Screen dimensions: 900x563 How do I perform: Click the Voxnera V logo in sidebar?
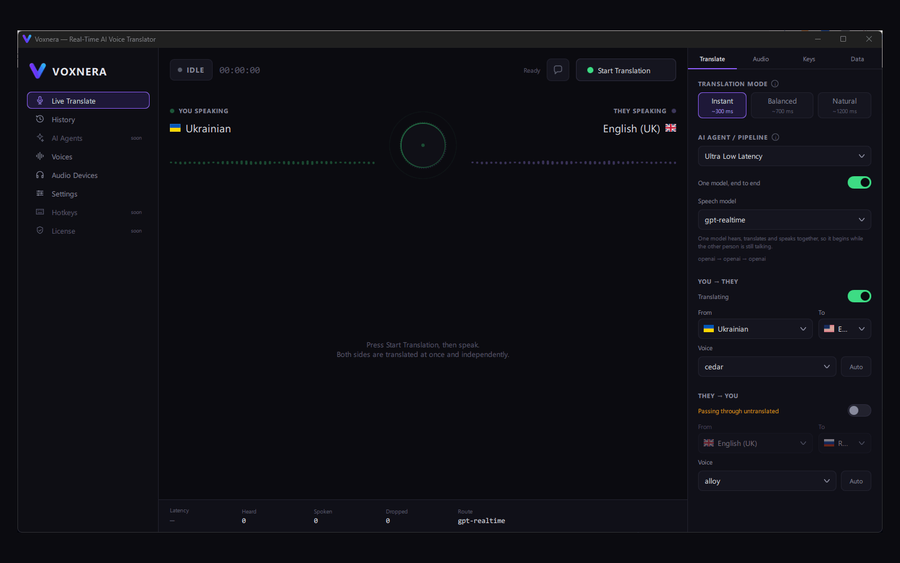point(37,71)
